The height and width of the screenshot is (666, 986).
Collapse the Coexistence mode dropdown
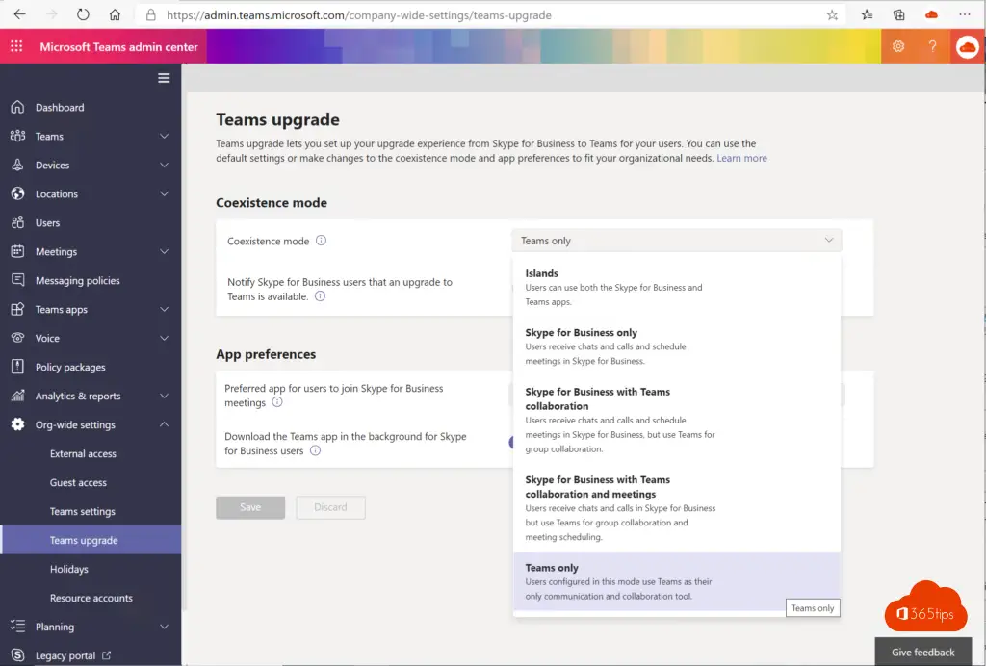pos(828,241)
